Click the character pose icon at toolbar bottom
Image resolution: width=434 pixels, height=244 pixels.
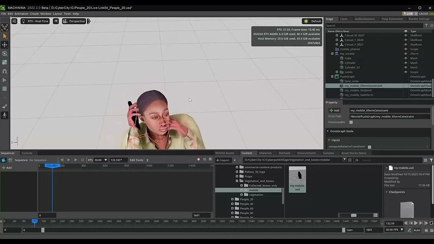tap(5, 115)
